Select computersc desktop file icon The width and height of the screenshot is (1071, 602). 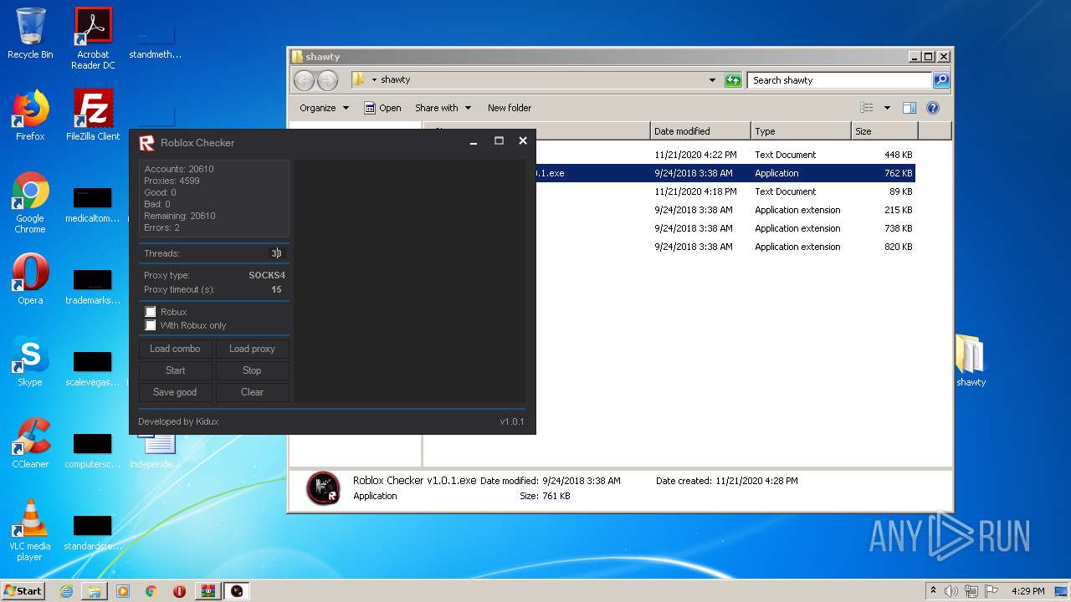92,450
